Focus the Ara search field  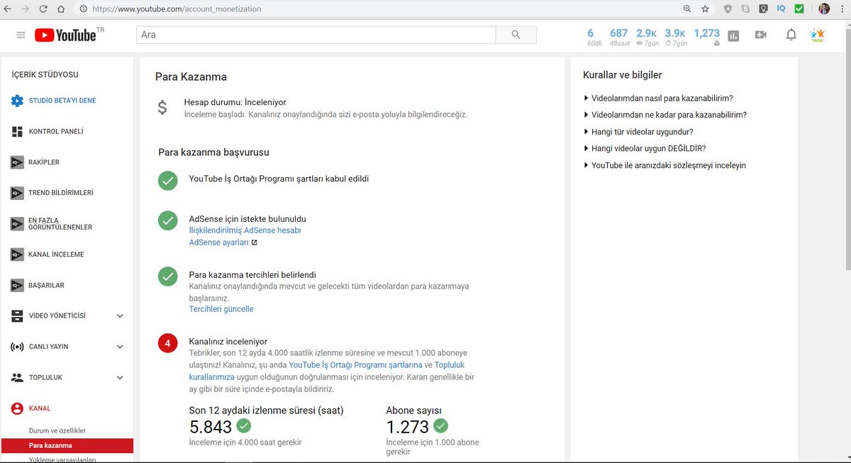click(316, 35)
